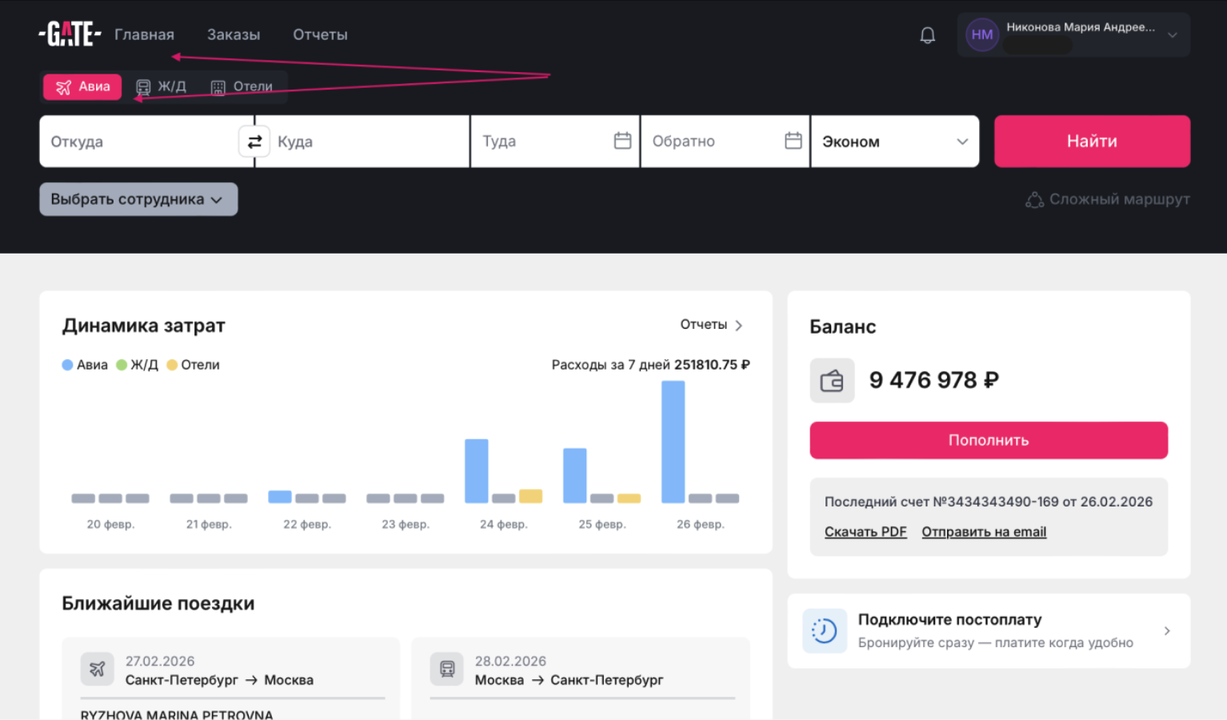Click the wallet icon beside balance
Viewport: 1227px width, 720px height.
[832, 380]
